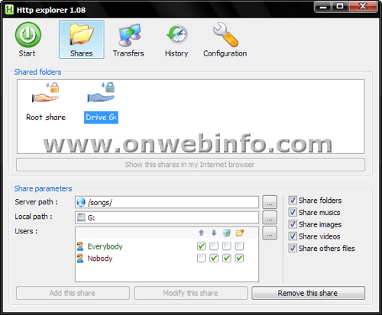Toggle Everybody's create folder permission checkbox
The image size is (382, 315).
(x=239, y=246)
